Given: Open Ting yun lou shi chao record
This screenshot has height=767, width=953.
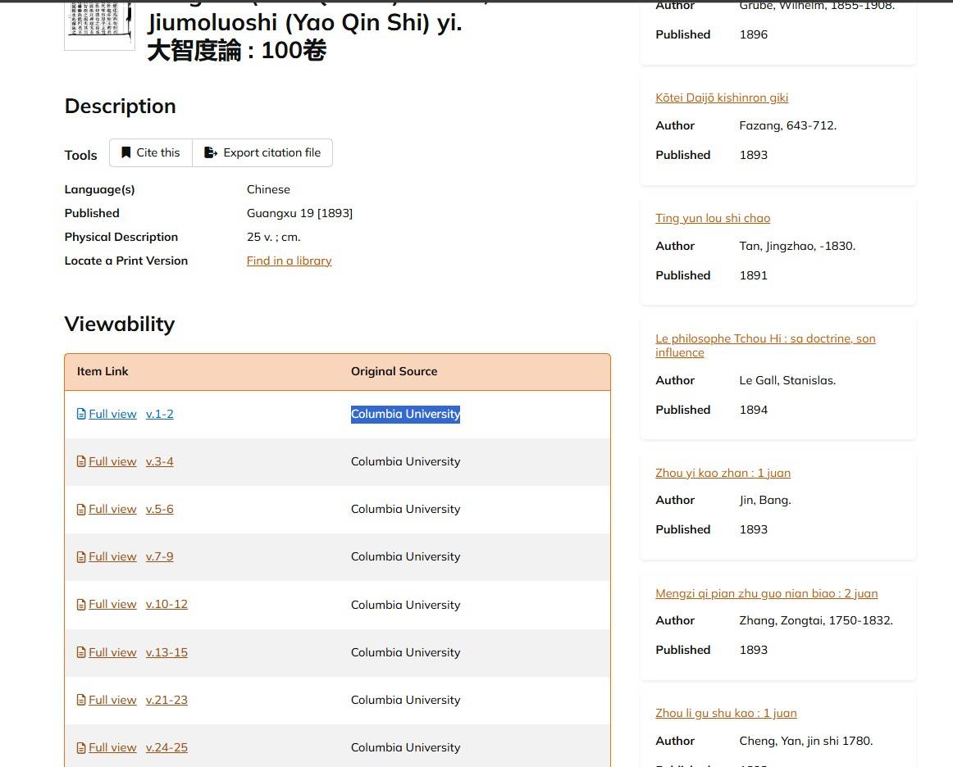Looking at the screenshot, I should [x=713, y=218].
